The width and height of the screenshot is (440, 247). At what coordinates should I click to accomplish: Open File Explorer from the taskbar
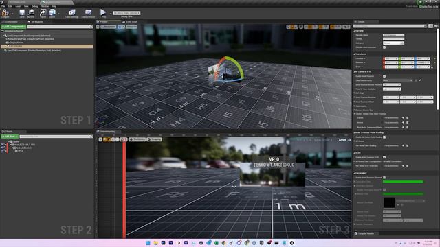(x=156, y=243)
